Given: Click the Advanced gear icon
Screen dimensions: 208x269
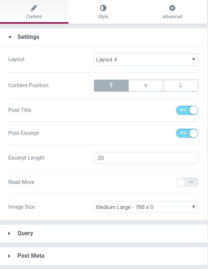Looking at the screenshot, I should point(172,8).
